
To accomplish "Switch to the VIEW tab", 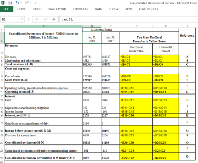I will pyautogui.click(x=129, y=9).
